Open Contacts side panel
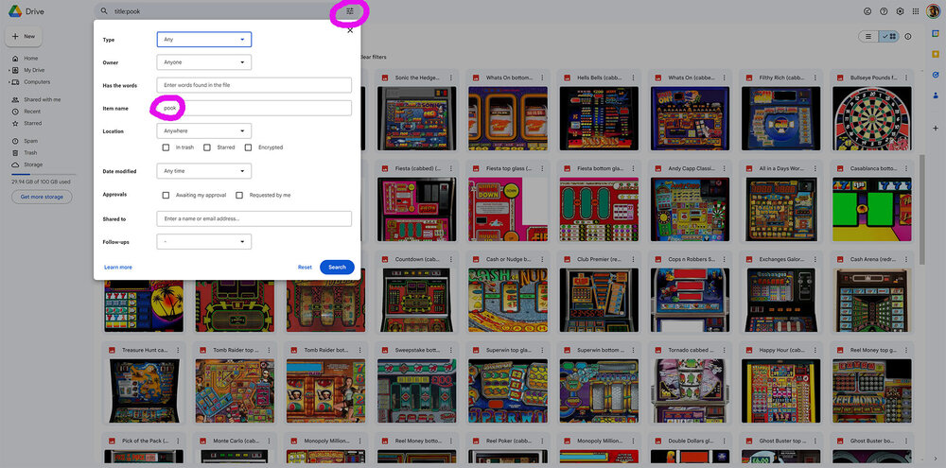 click(936, 95)
